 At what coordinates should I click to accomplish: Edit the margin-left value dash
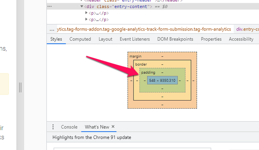tap(131, 81)
